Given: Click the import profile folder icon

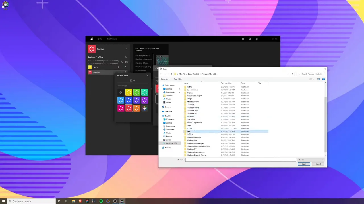Looking at the screenshot, I should pyautogui.click(x=126, y=62).
